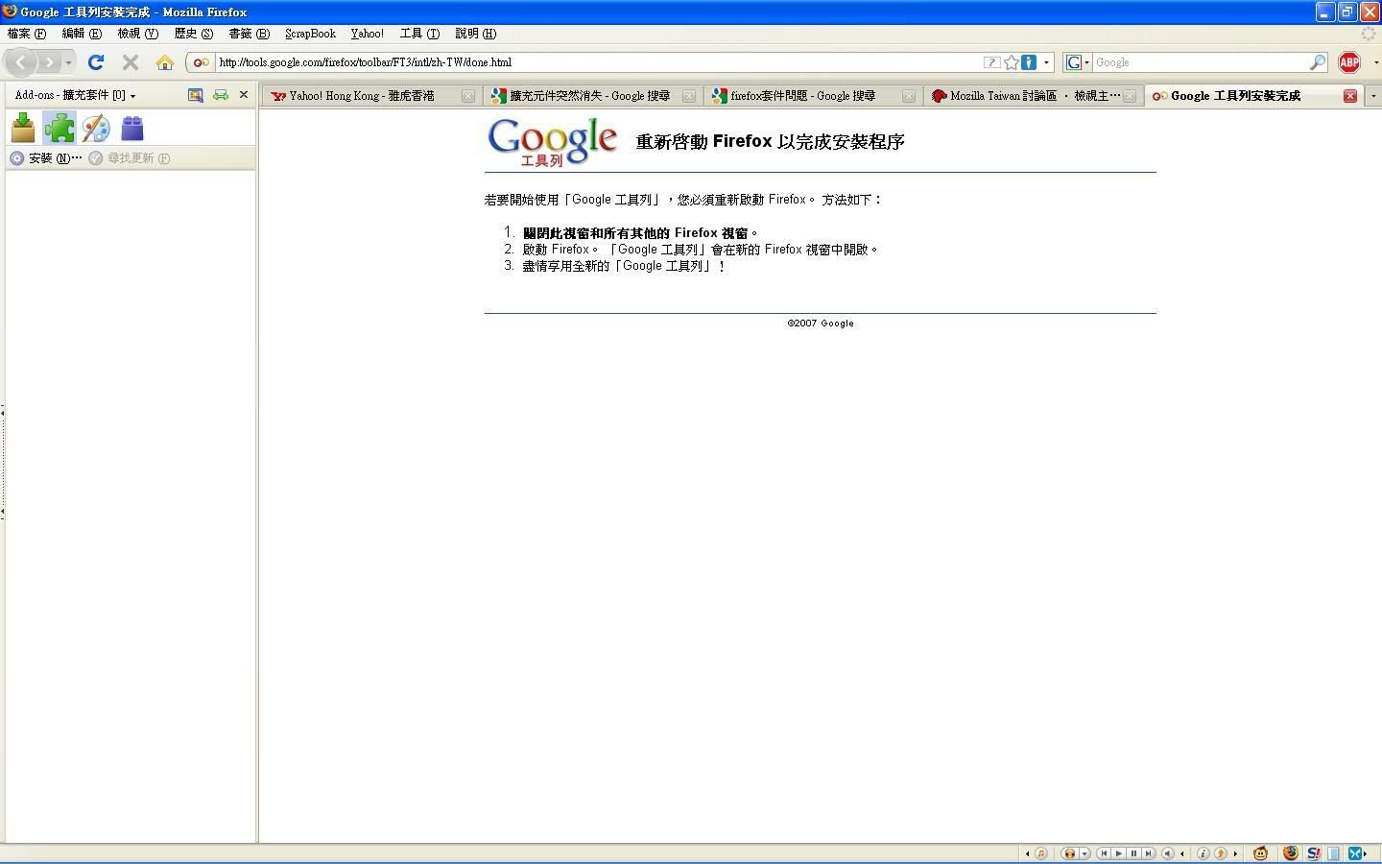Screen dimensions: 1382x864
Task: Reload the current page
Action: [x=96, y=62]
